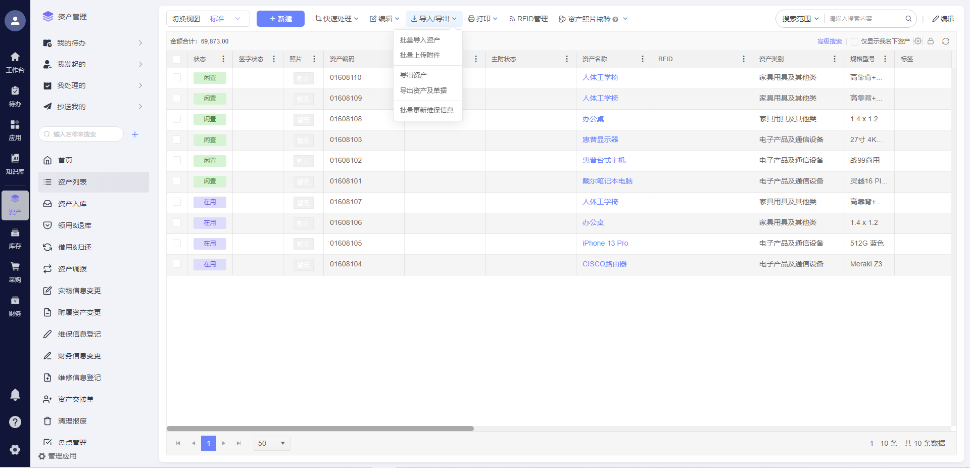Open the iPhone 13 Pro asset link

click(605, 243)
